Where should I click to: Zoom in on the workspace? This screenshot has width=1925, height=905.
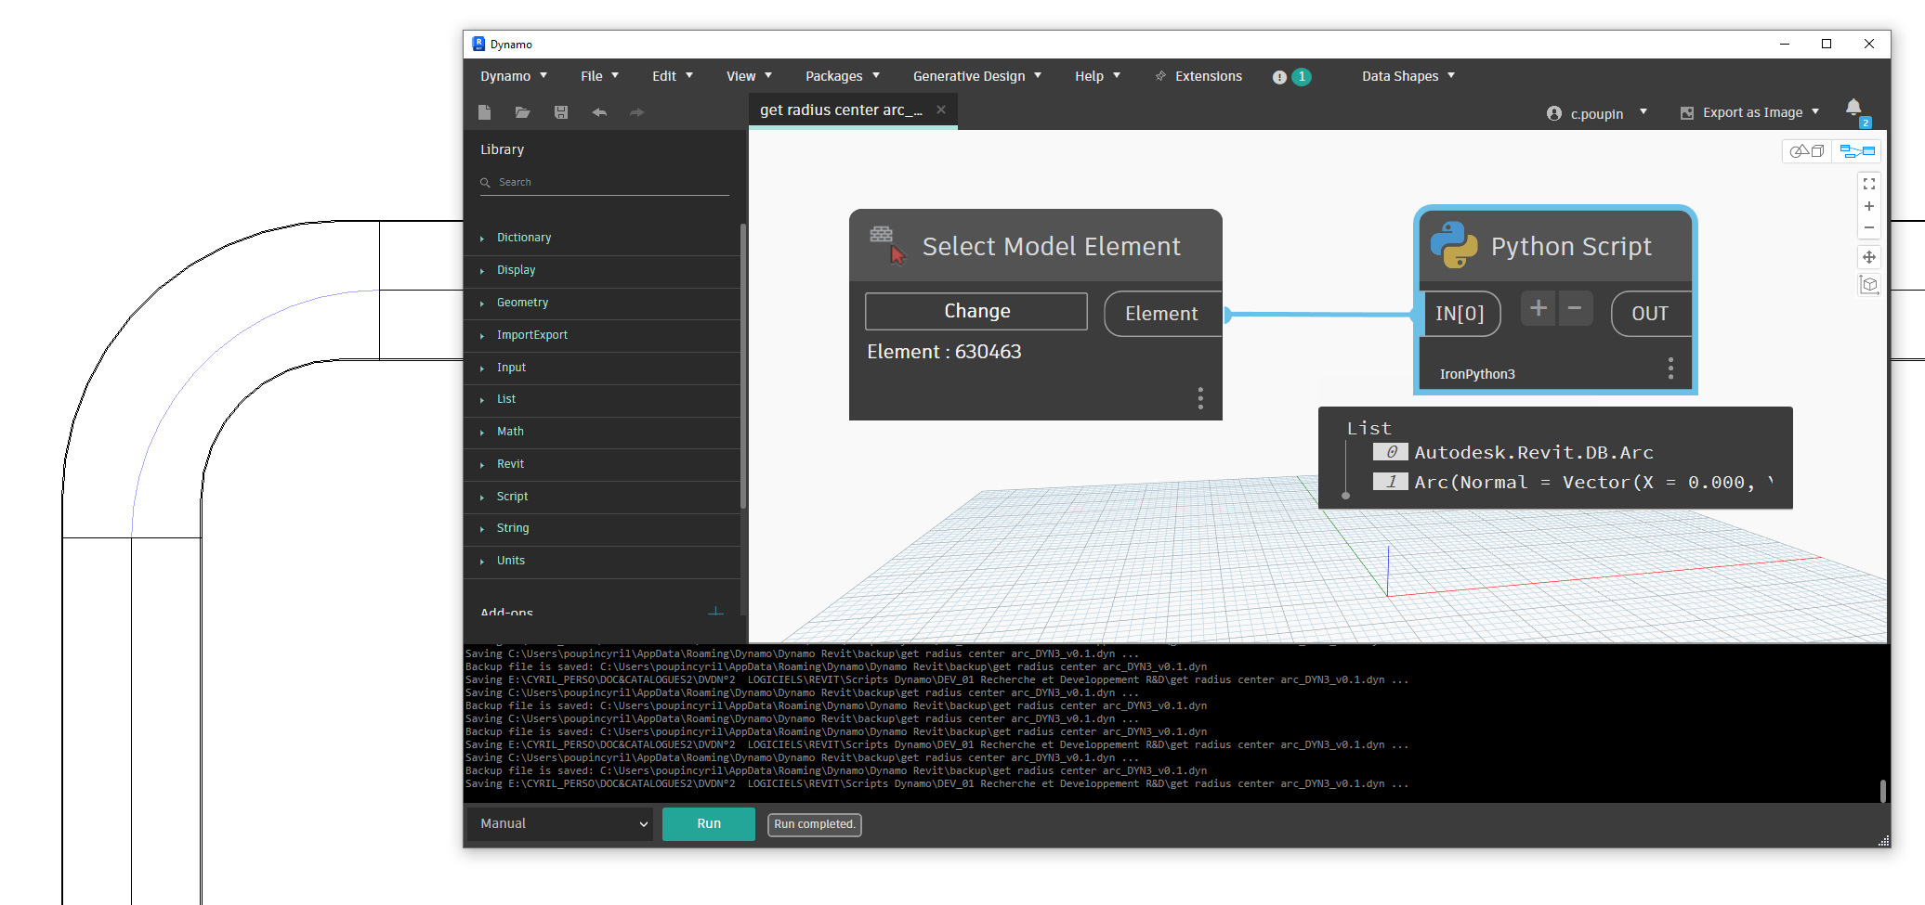tap(1868, 206)
